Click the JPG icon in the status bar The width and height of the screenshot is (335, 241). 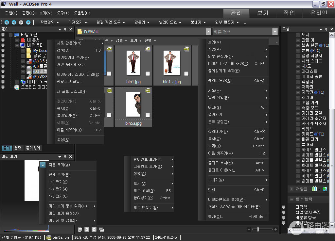point(49,238)
